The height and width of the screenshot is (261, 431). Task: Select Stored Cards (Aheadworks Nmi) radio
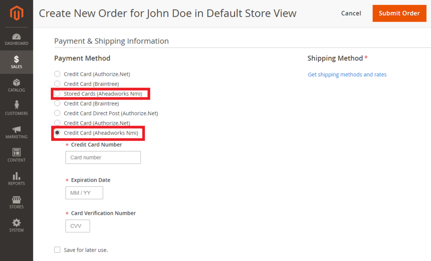tap(57, 94)
